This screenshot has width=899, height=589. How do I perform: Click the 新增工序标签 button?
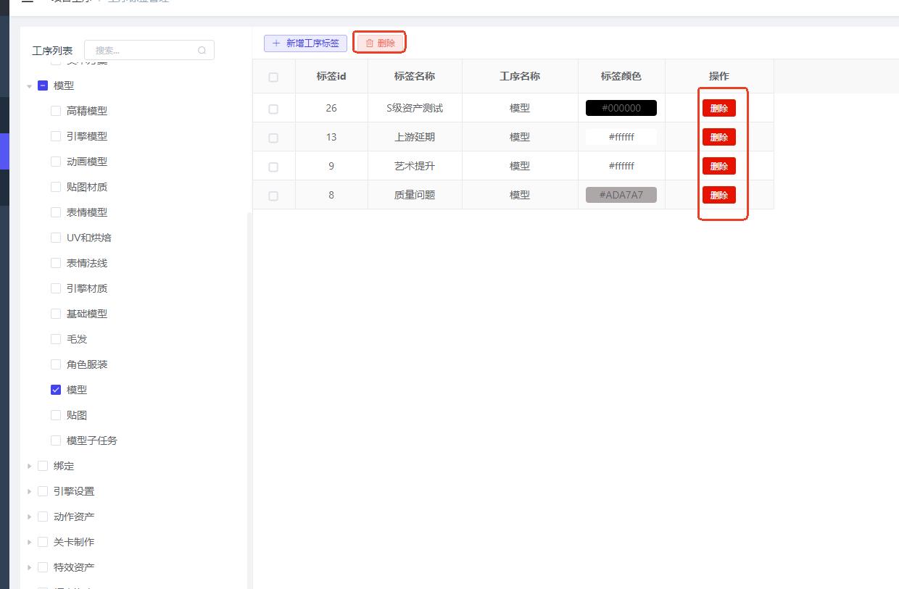[x=305, y=43]
